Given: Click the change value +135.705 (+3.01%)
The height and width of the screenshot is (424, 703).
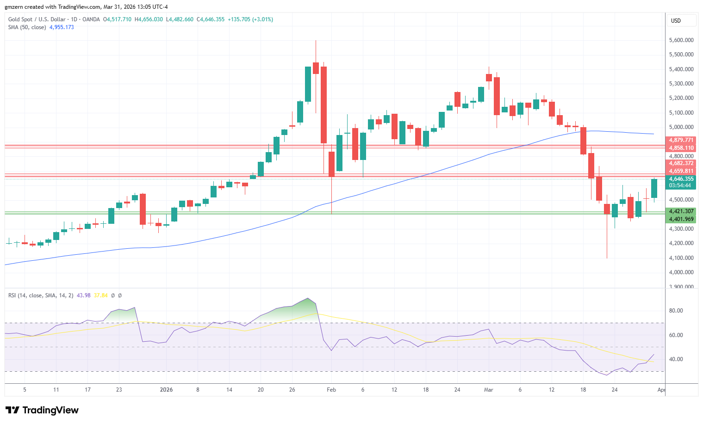Looking at the screenshot, I should pyautogui.click(x=250, y=19).
